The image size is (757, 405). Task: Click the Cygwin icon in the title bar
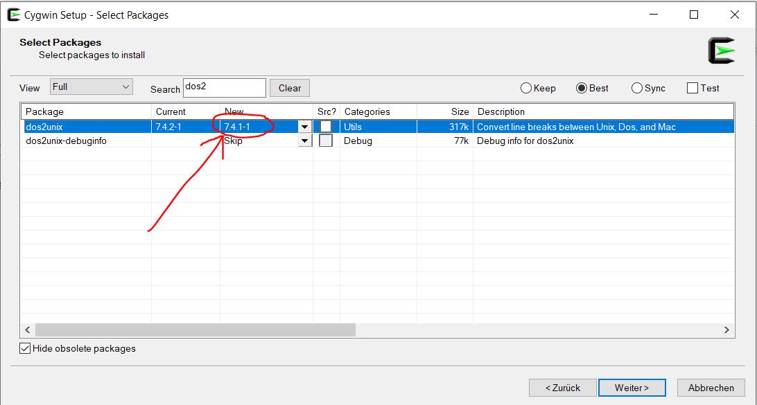pos(14,15)
